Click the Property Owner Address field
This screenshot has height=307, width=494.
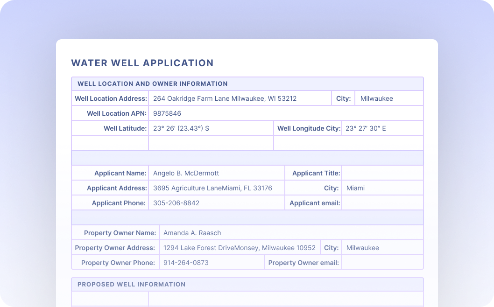pyautogui.click(x=240, y=248)
